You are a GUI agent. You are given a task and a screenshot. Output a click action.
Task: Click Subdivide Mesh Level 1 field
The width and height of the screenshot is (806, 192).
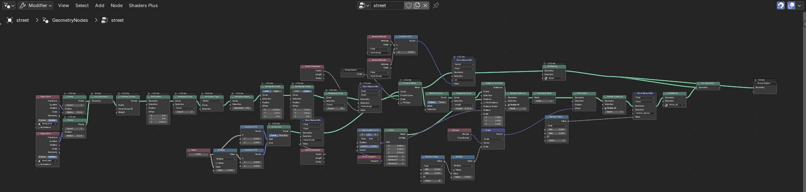544,101
